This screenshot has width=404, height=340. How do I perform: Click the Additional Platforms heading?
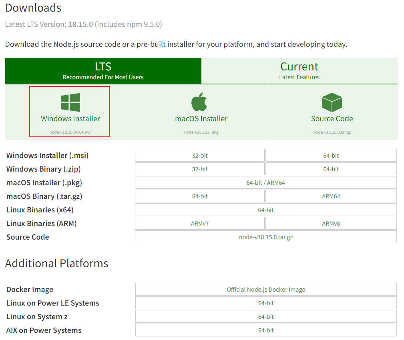click(57, 263)
